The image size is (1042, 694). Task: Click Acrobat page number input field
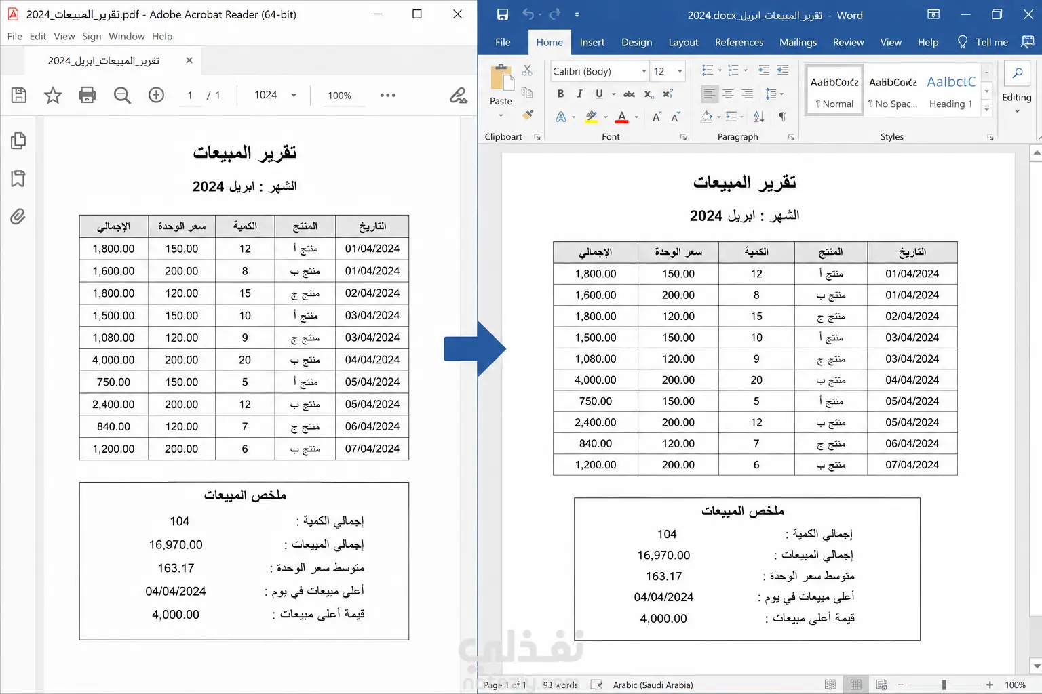[x=190, y=96]
